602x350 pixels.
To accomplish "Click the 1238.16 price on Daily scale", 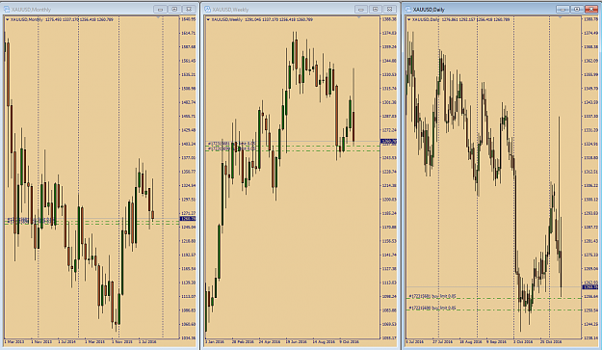I will (x=590, y=338).
